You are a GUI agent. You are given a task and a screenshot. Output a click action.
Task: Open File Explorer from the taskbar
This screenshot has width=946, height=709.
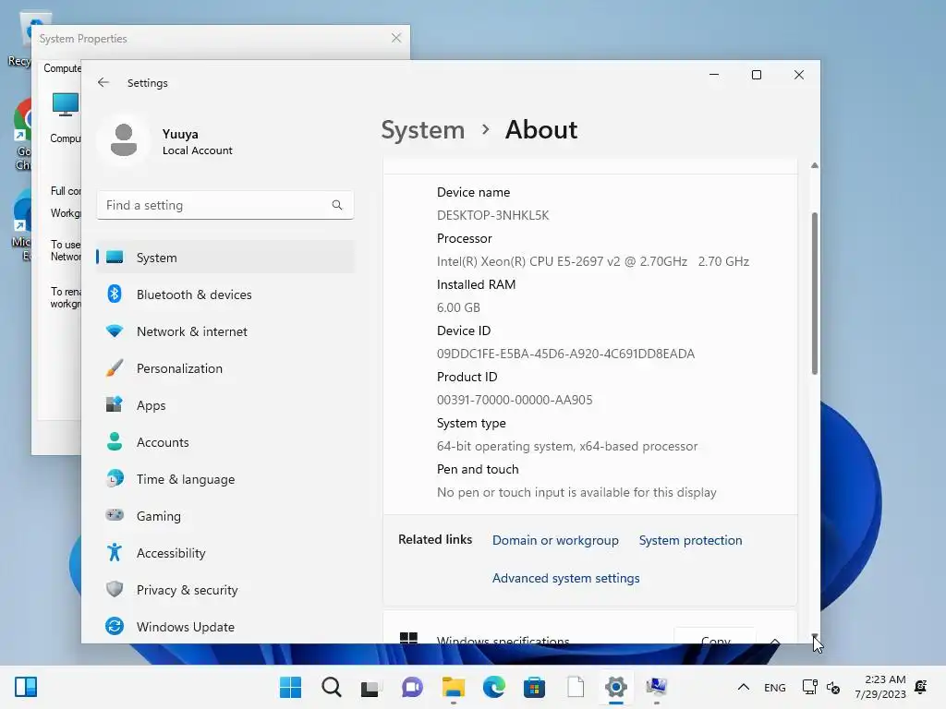453,687
